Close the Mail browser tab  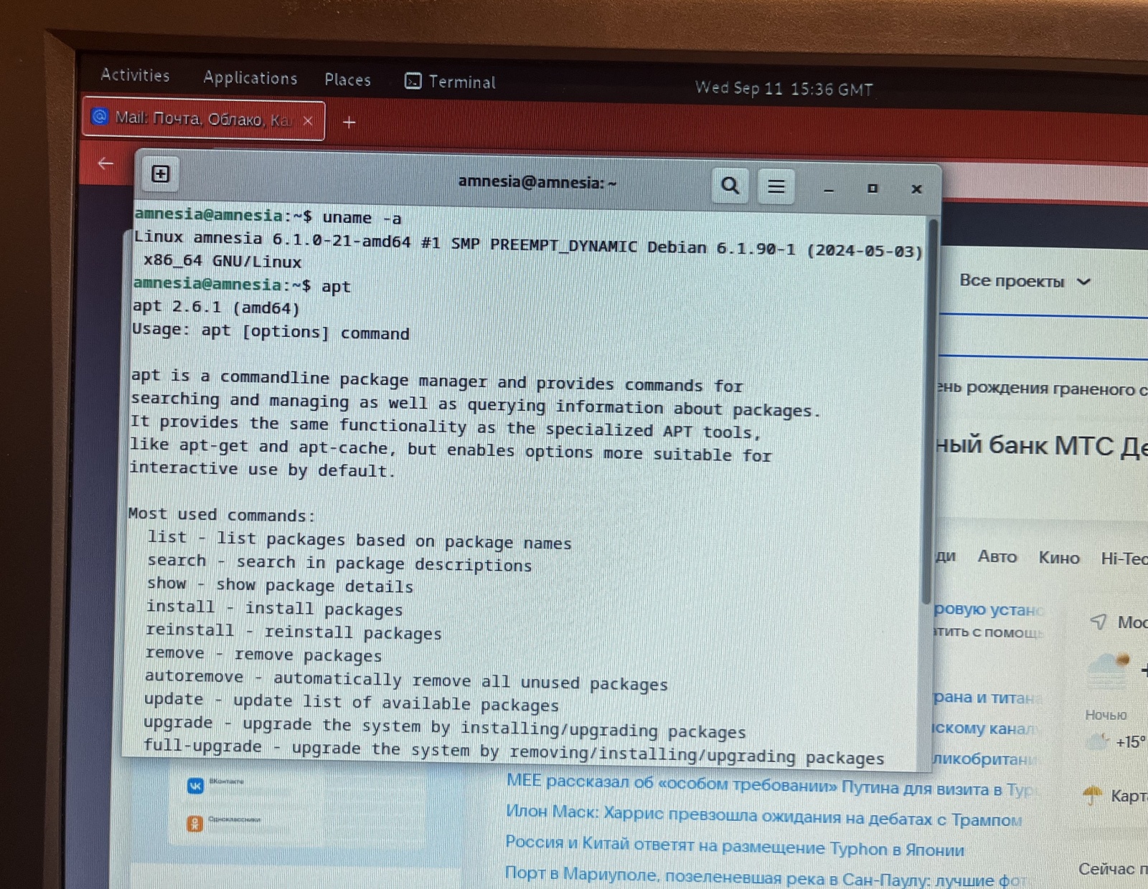[x=308, y=120]
